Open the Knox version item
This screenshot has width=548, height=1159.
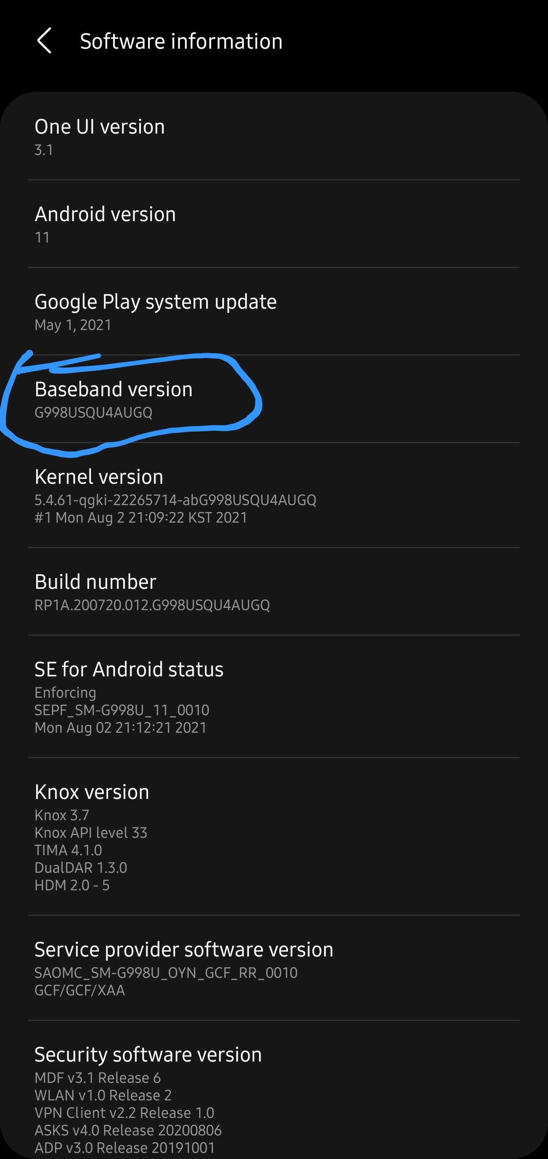coord(274,836)
